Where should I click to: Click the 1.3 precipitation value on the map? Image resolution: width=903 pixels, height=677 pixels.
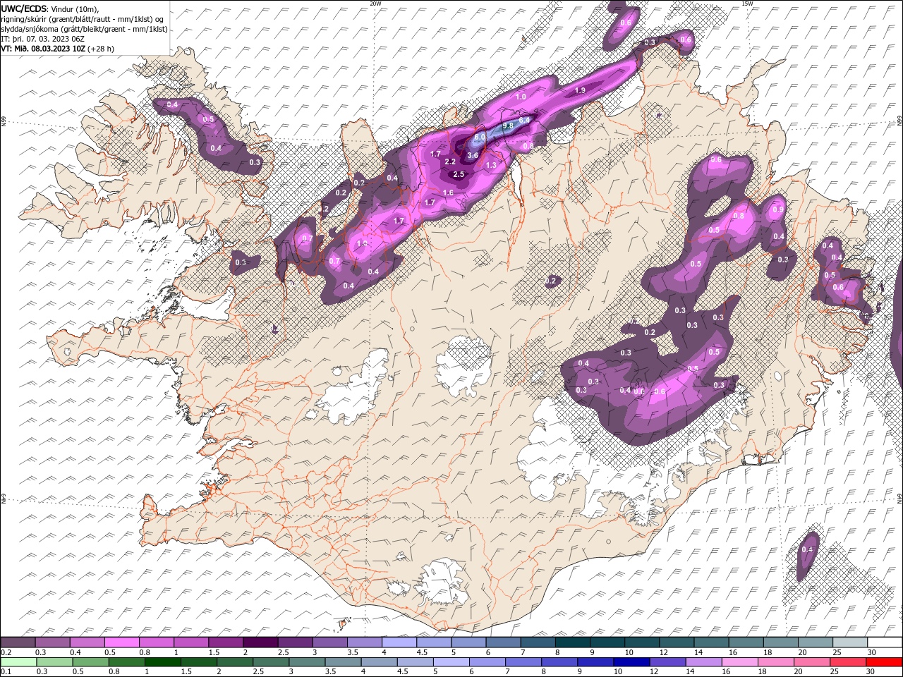pos(492,165)
